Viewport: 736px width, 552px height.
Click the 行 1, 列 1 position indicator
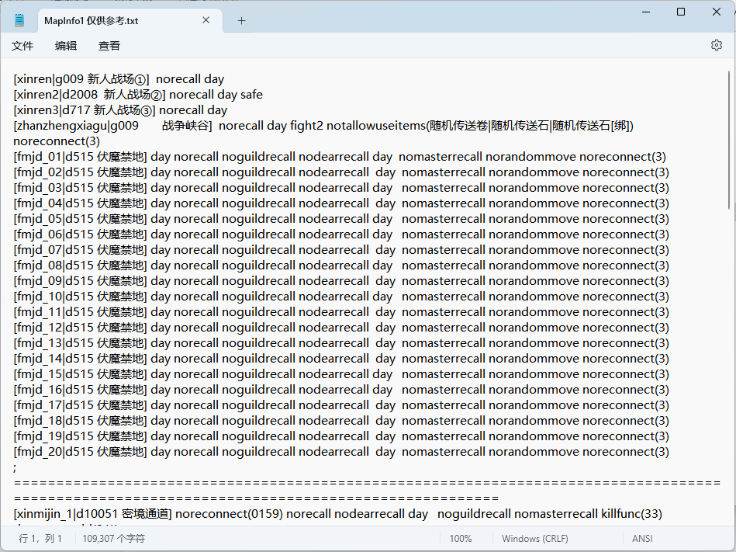click(40, 538)
